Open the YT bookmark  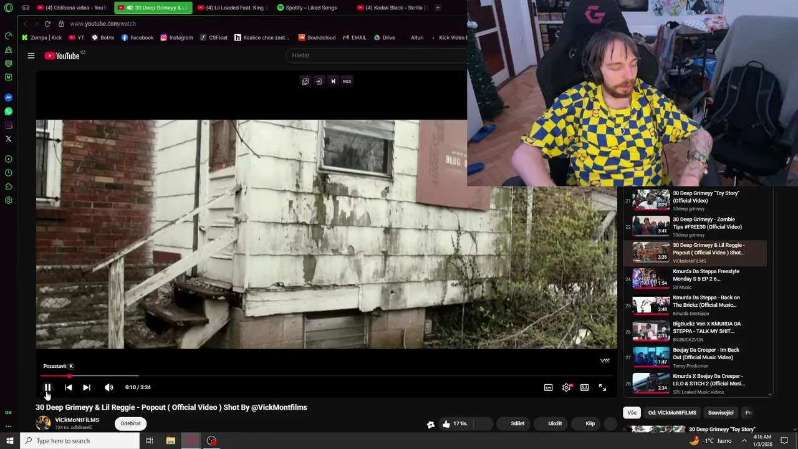click(77, 37)
